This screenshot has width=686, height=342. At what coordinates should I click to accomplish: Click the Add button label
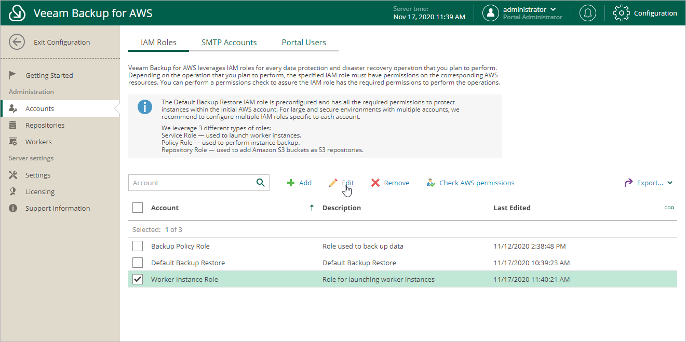click(305, 183)
